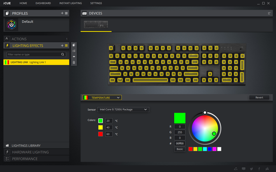
Task: Expand Hardware Lighting section
Action: (x=36, y=152)
